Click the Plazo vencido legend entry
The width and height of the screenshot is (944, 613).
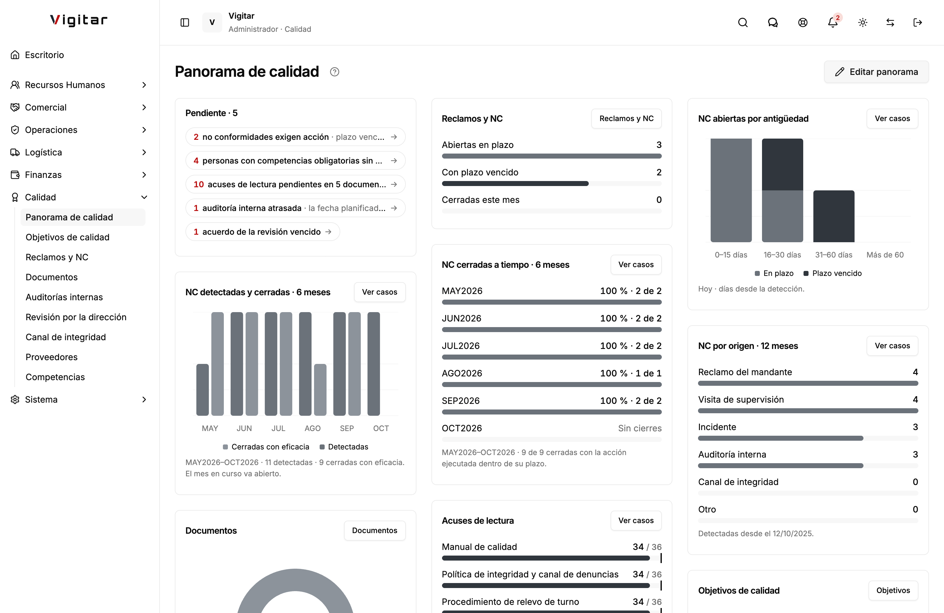click(x=832, y=273)
